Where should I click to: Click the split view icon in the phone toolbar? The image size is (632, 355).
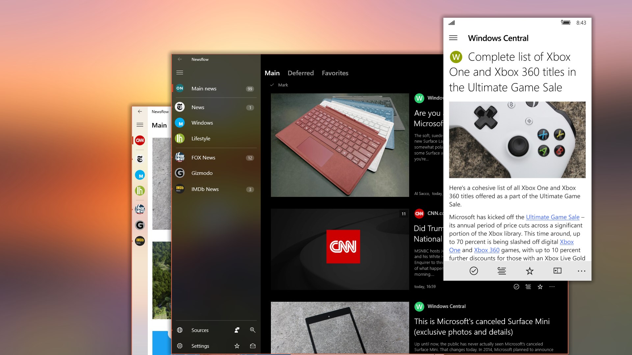557,271
